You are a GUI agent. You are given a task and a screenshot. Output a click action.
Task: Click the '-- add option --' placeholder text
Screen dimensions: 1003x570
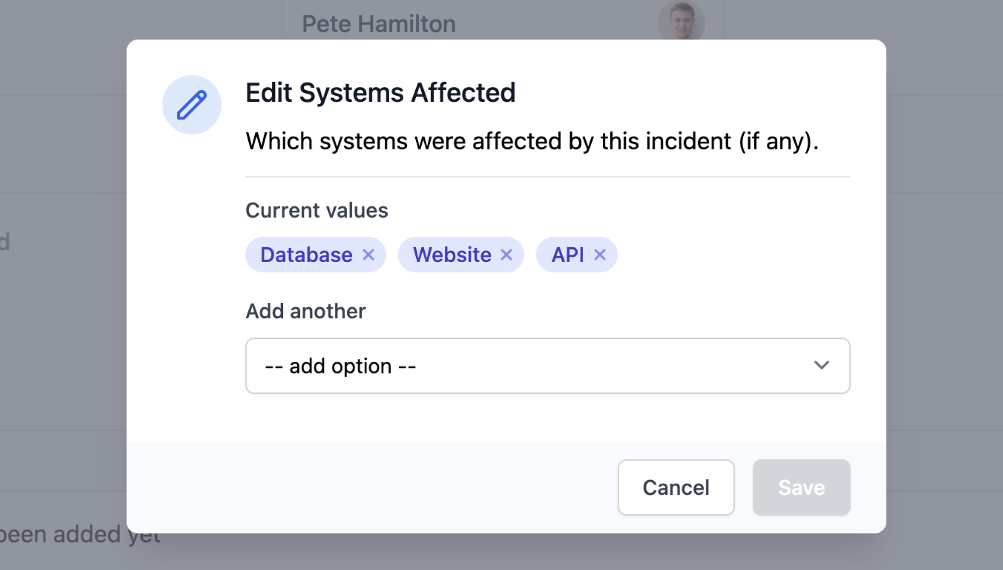pos(340,366)
